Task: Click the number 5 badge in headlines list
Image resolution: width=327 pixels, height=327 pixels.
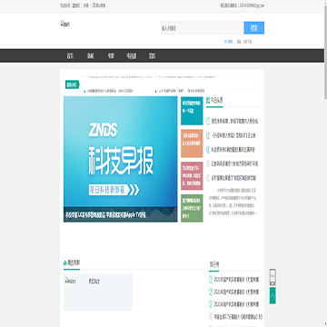Action: coord(208,178)
